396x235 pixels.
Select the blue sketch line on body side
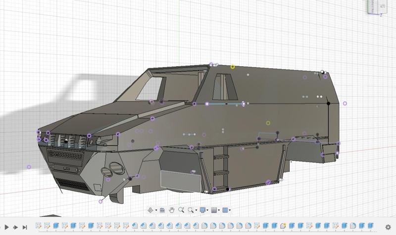(225, 104)
